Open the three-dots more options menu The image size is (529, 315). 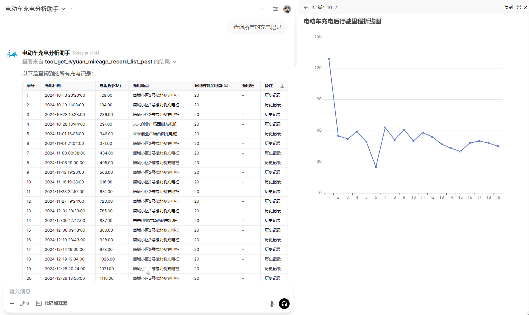point(263,9)
